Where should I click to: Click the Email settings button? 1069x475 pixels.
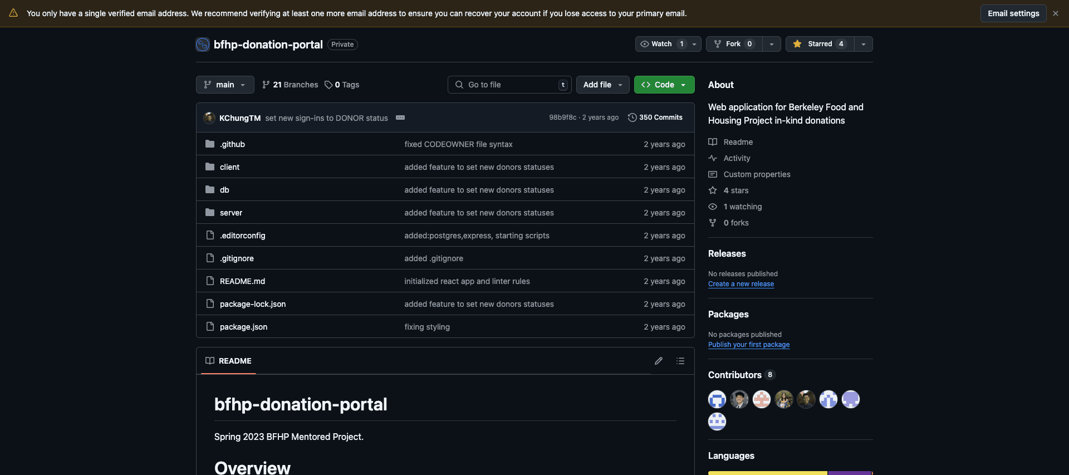click(x=1013, y=13)
